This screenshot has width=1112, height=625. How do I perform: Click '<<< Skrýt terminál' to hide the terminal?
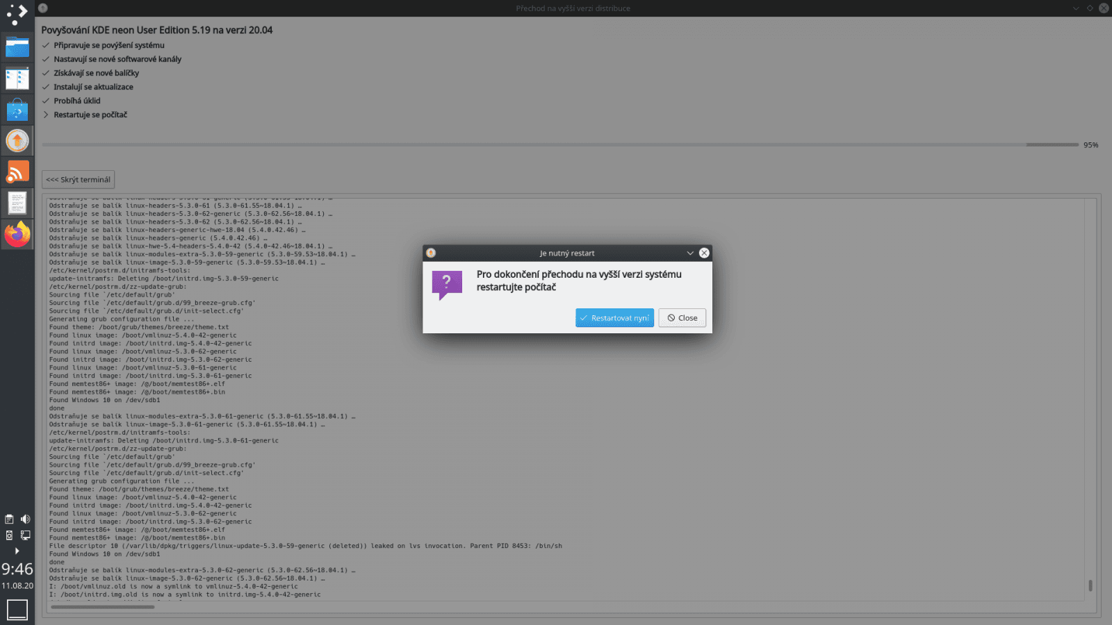[x=78, y=179]
